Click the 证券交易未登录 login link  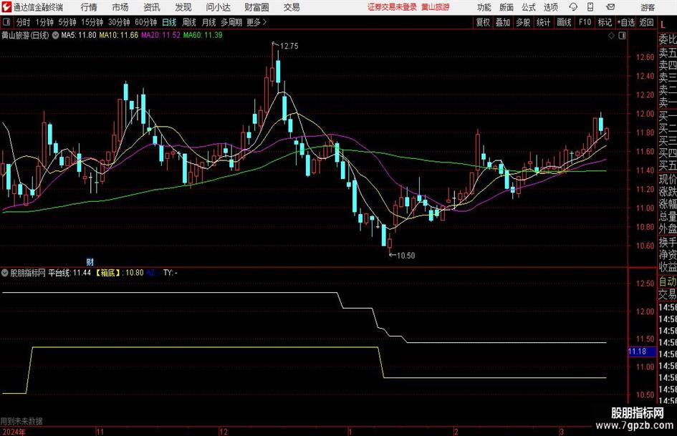[393, 7]
